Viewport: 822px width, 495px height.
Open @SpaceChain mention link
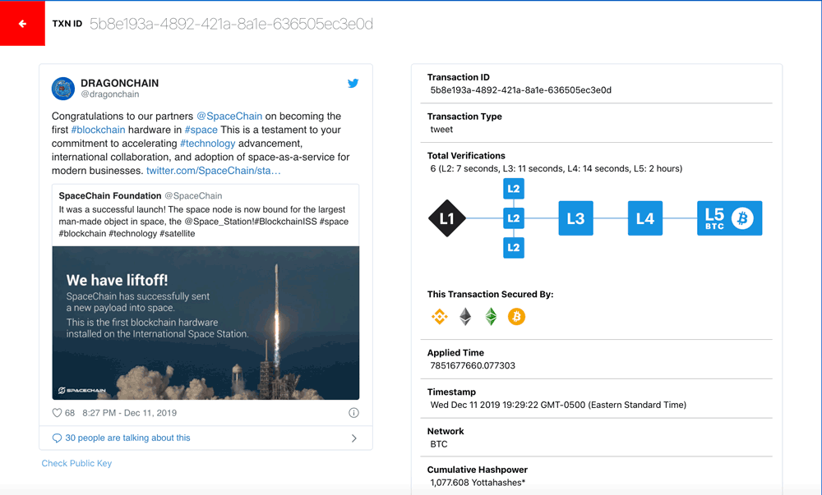229,117
